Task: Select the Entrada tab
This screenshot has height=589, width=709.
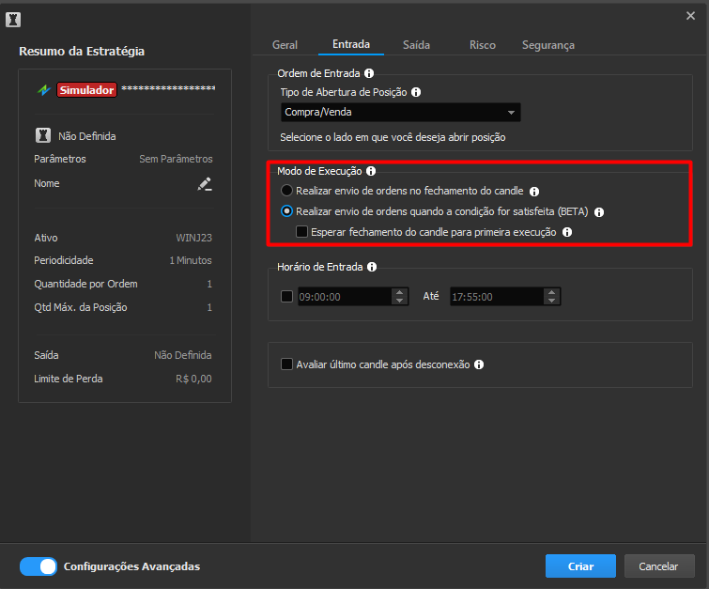Action: click(x=351, y=44)
